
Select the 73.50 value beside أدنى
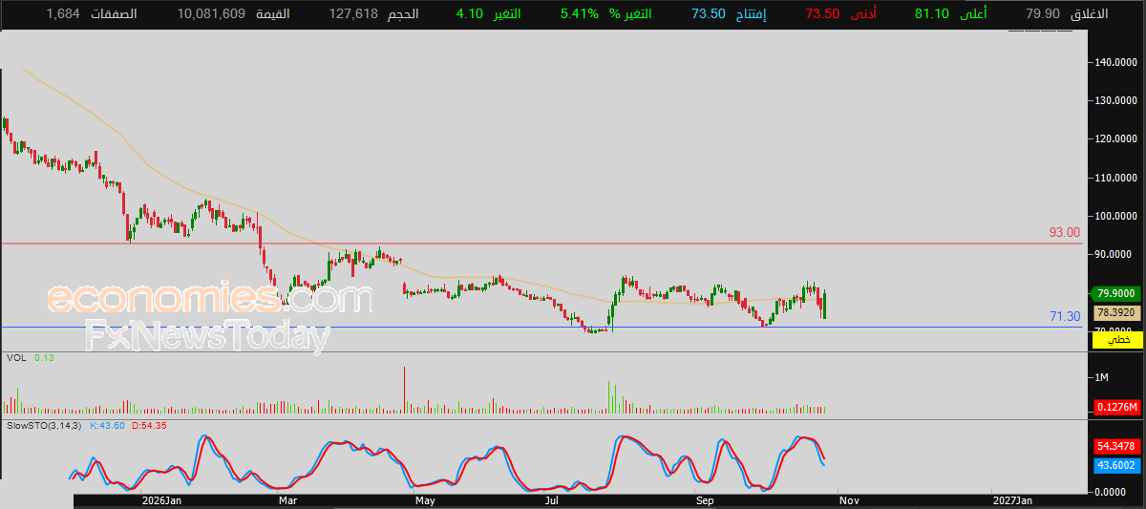click(x=822, y=14)
